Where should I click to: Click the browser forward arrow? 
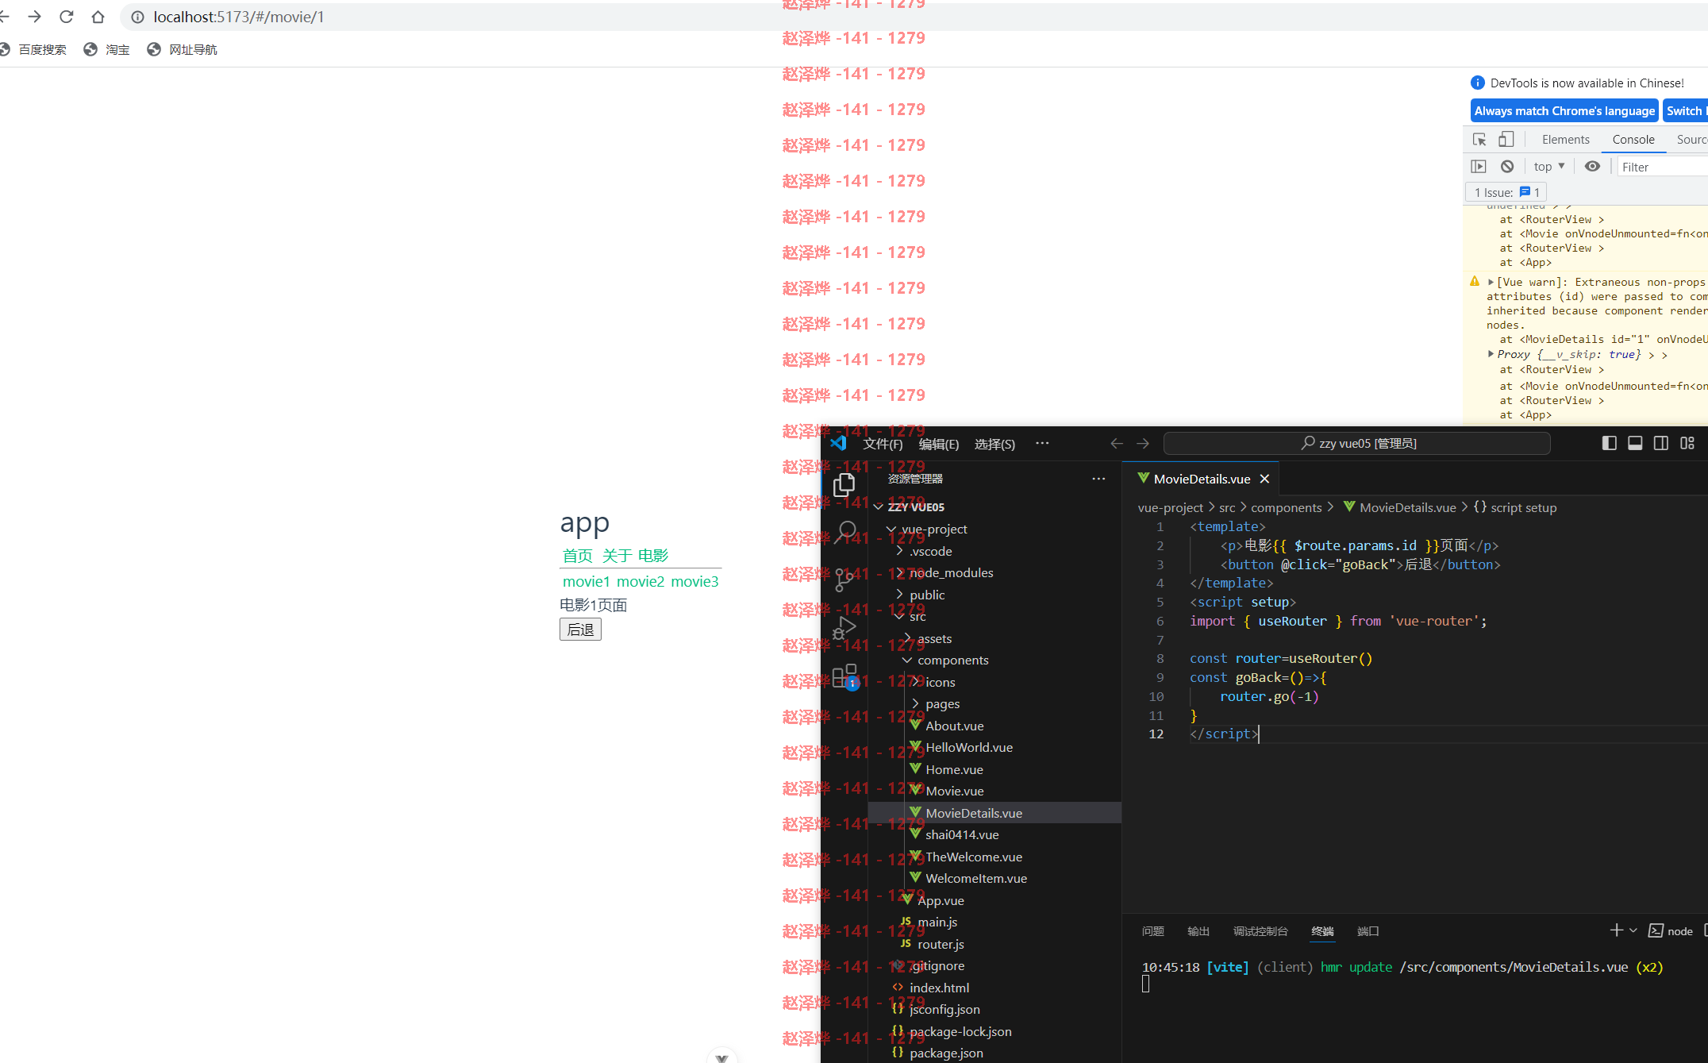pos(34,17)
